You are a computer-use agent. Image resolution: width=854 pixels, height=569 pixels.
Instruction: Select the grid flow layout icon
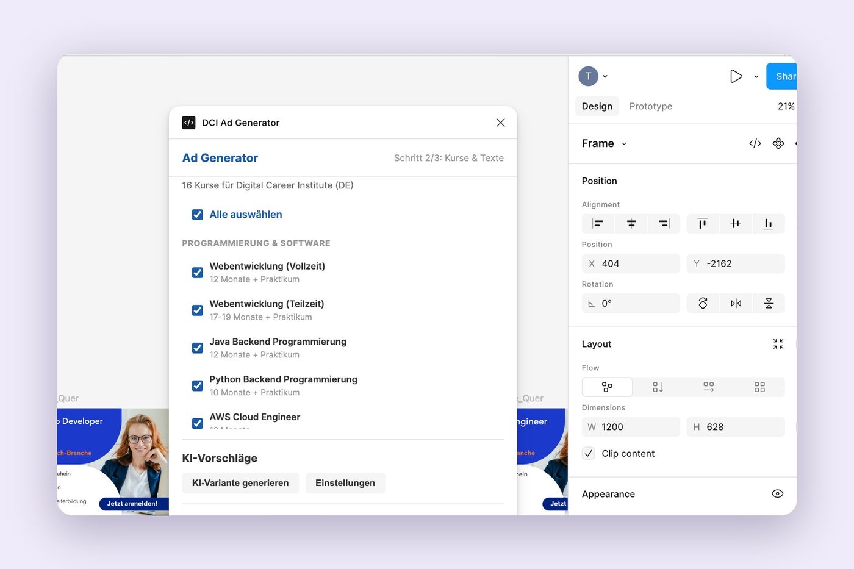(x=759, y=387)
